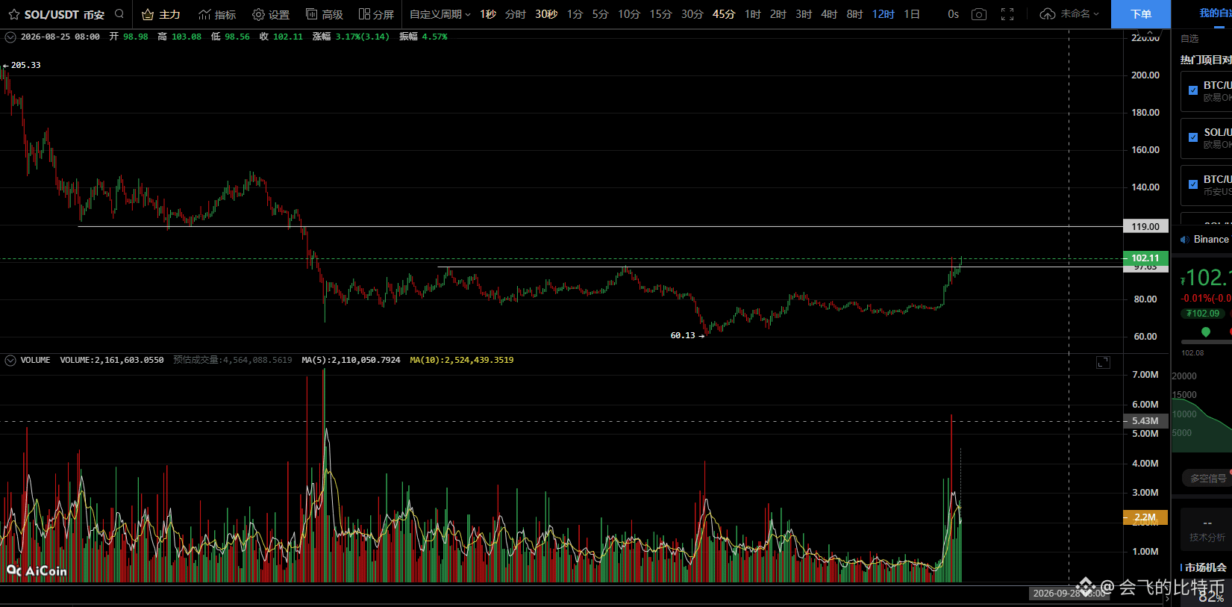Image resolution: width=1232 pixels, height=607 pixels.
Task: Select the 15分 timeframe
Action: click(x=660, y=14)
